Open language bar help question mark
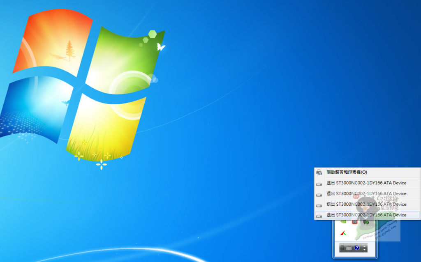Screen dimensions: 421x262 point(357,248)
